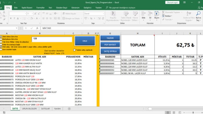Toggle Hızlı satış checkbox

(1, 47)
